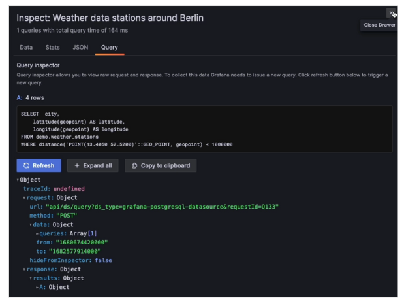402x302 pixels.
Task: Click Copy to clipboard button
Action: [161, 165]
